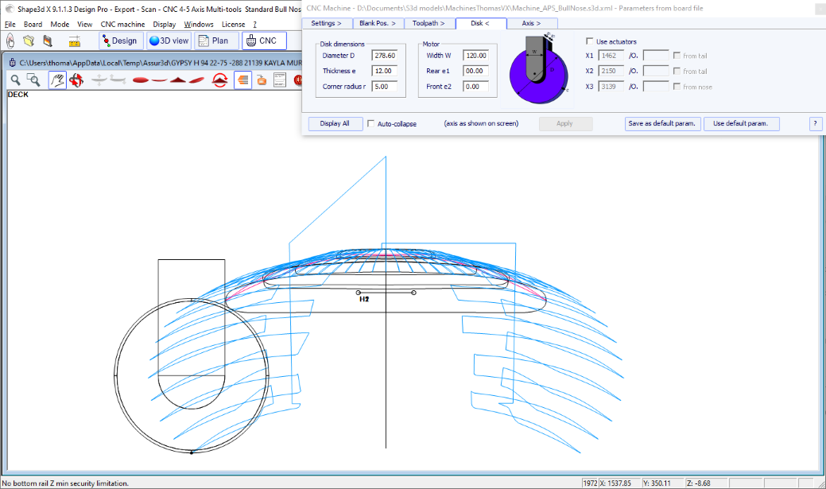Enable the Use actuators checkbox

[589, 41]
